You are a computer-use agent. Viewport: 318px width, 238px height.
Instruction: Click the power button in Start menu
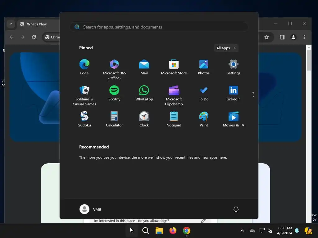[236, 209]
